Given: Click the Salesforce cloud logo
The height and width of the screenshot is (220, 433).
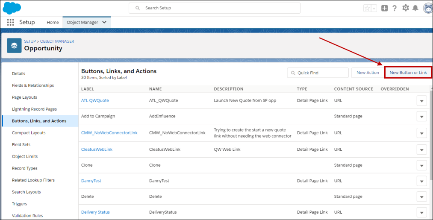Looking at the screenshot, I should pyautogui.click(x=12, y=8).
